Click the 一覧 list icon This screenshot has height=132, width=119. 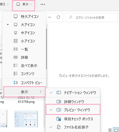coord(15,49)
